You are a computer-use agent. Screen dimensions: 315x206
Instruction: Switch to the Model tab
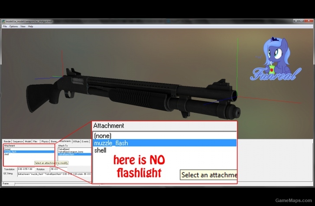coord(28,141)
